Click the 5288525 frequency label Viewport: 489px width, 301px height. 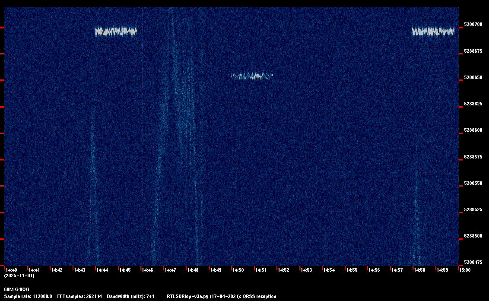pos(473,209)
